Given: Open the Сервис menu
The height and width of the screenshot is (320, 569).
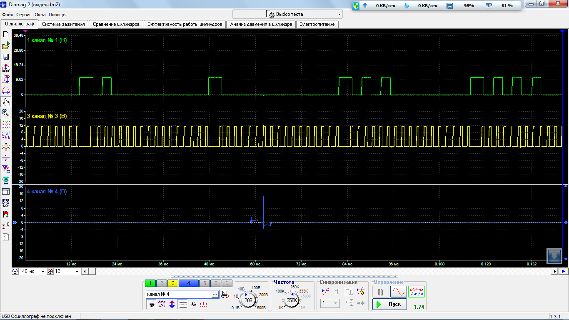Looking at the screenshot, I should [24, 15].
